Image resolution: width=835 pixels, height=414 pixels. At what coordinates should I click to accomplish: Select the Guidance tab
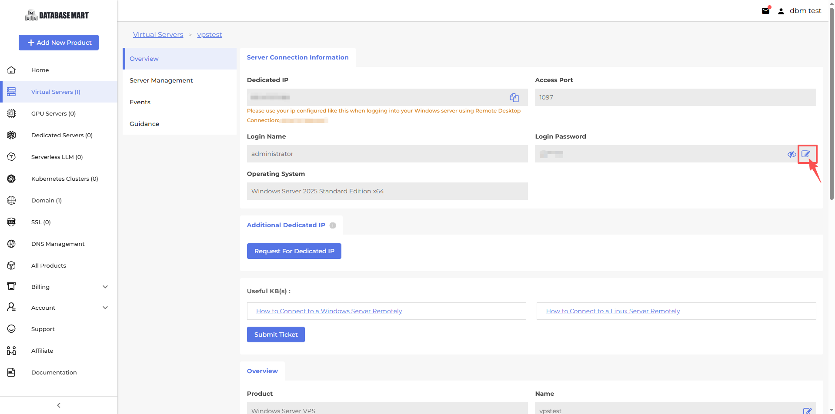pos(180,124)
